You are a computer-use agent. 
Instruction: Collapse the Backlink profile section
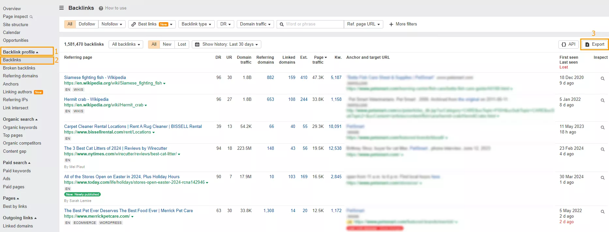(x=20, y=52)
